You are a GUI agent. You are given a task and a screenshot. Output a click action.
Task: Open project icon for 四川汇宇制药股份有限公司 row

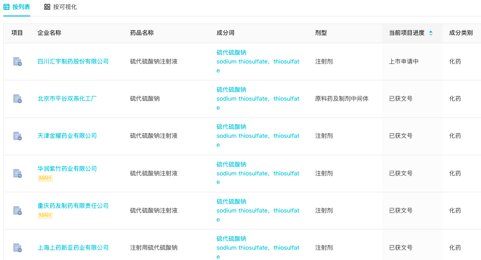17,62
